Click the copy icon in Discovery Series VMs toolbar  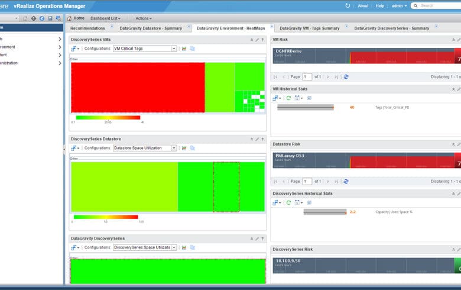click(x=192, y=49)
